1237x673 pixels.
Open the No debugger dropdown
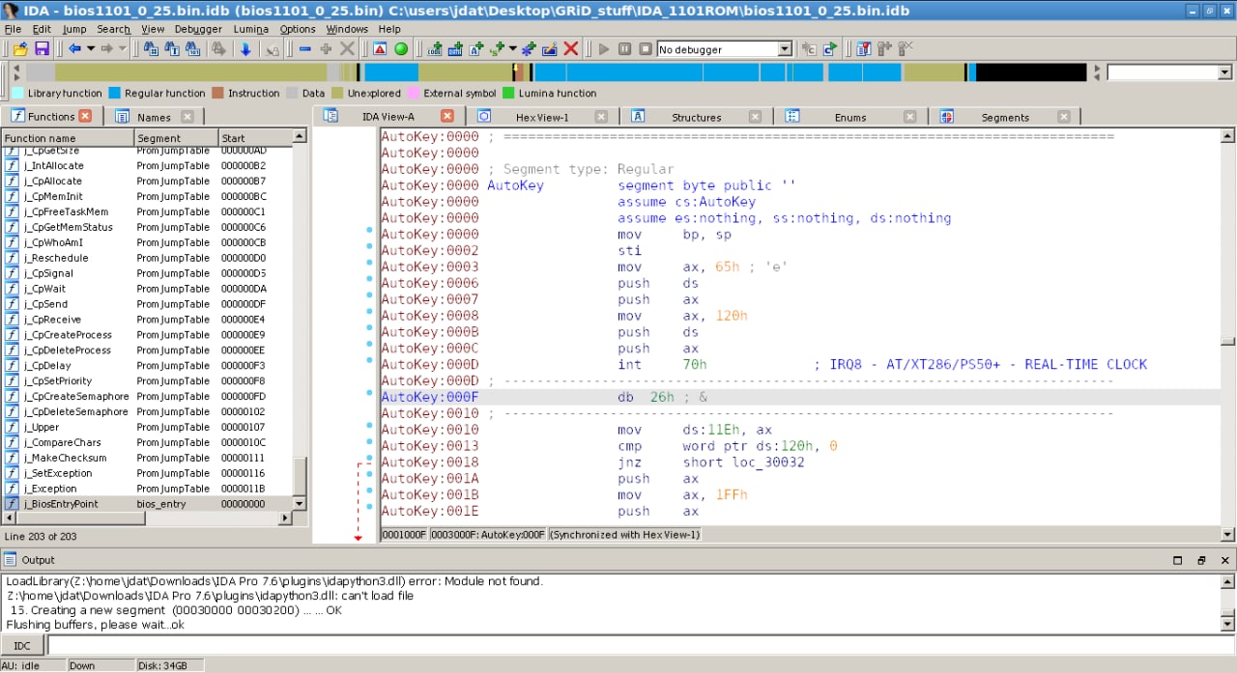click(784, 49)
